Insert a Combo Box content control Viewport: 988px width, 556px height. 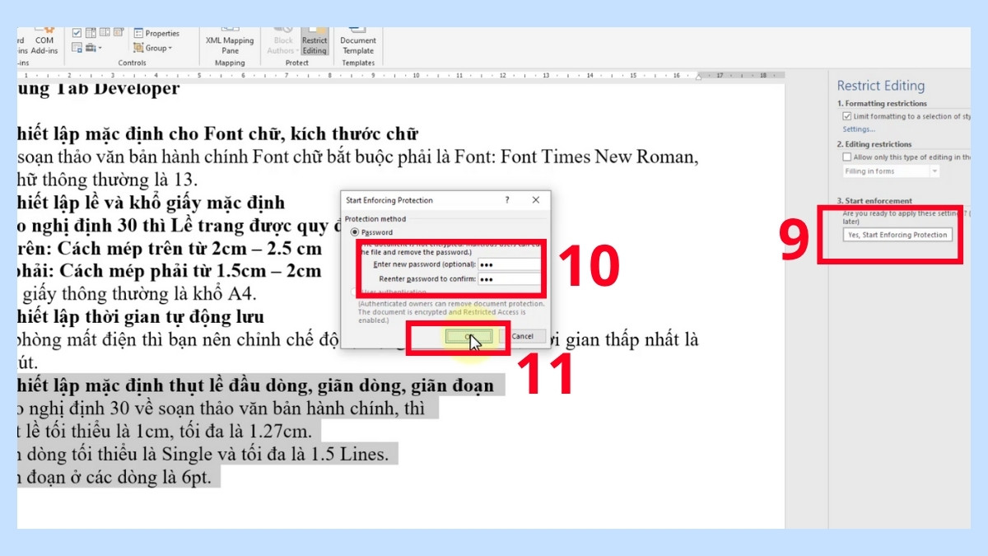pos(91,33)
